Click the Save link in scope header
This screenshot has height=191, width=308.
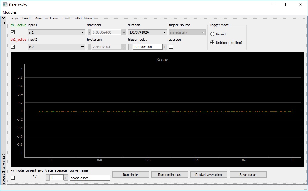[x=40, y=18]
